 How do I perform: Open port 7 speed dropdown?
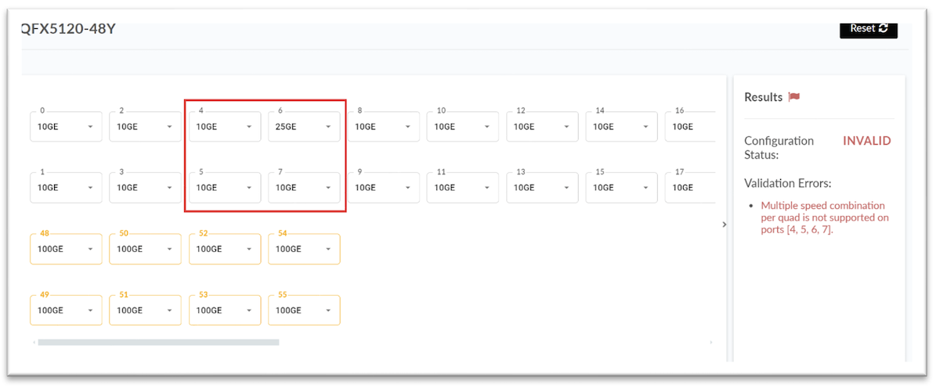[x=304, y=188]
